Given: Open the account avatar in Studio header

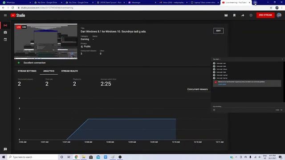Looking at the screenshot, I should point(279,15).
